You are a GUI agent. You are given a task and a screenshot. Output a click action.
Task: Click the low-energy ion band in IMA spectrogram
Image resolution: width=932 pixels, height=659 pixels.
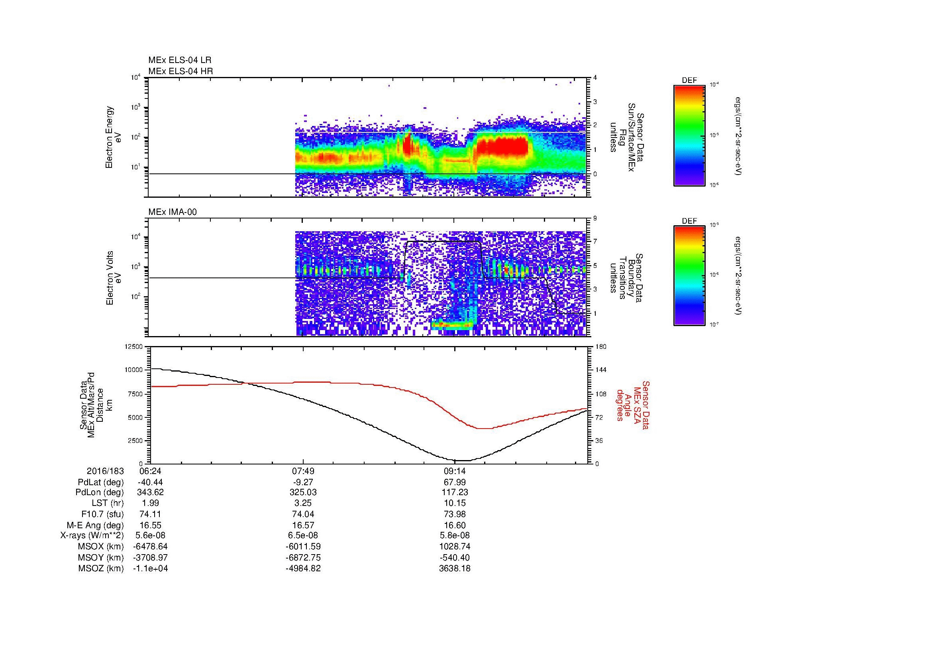click(x=453, y=325)
